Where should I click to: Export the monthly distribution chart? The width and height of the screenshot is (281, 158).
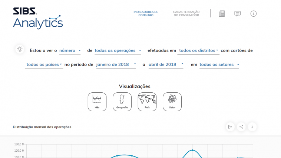[x=230, y=127]
